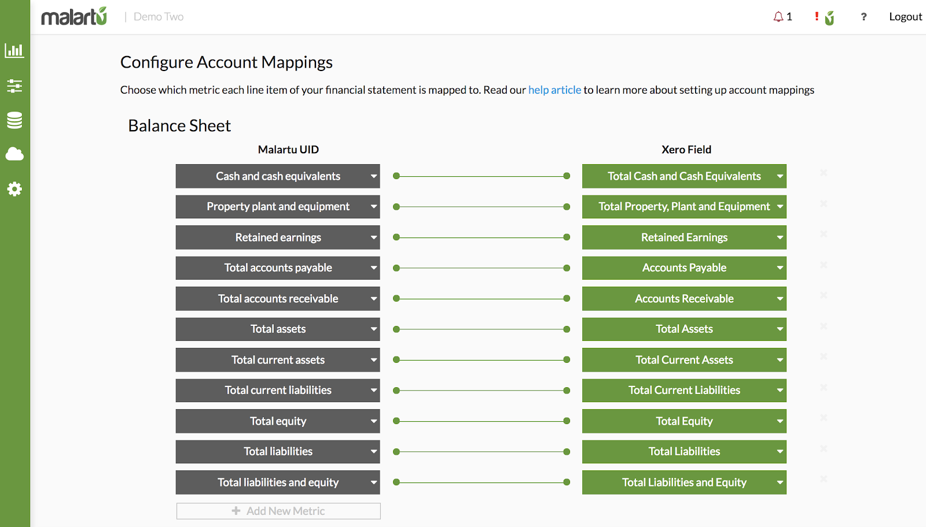This screenshot has height=527, width=926.
Task: Click the Logout link
Action: coord(905,17)
